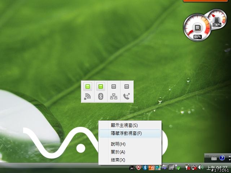Select 顯示主視窗(S) from context menu
Viewport: 231px width, 173px height.
(x=130, y=125)
